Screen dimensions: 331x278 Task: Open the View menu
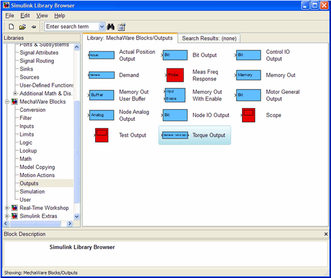pyautogui.click(x=42, y=16)
